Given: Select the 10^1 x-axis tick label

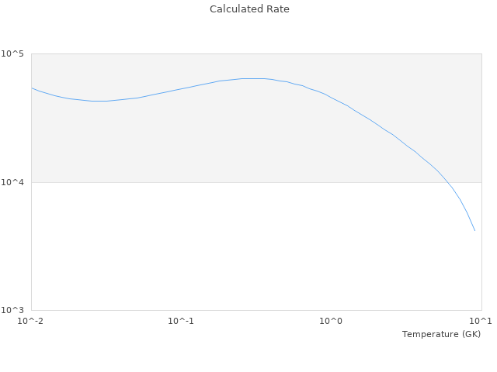Looking at the screenshot, I should pos(481,322).
